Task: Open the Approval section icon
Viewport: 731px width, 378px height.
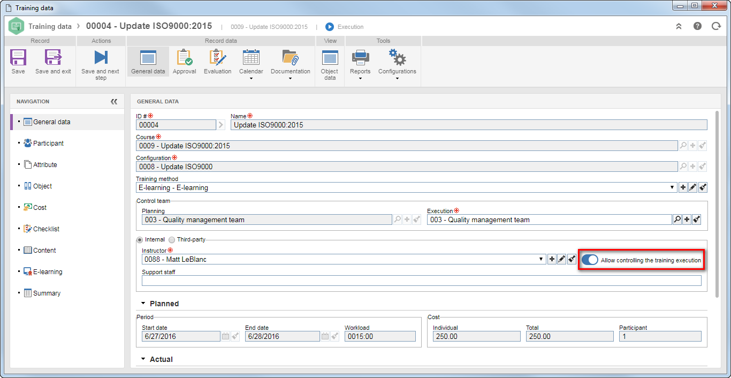Action: 185,58
